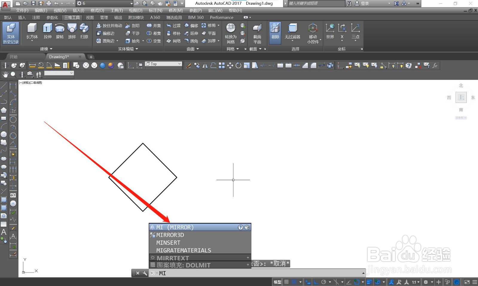Open the Top view dropdown
This screenshot has width=478, height=286.
[164, 64]
